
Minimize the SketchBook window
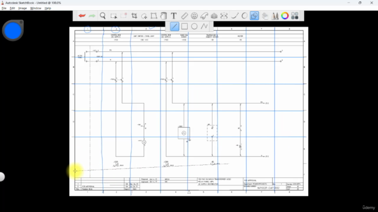click(348, 2)
